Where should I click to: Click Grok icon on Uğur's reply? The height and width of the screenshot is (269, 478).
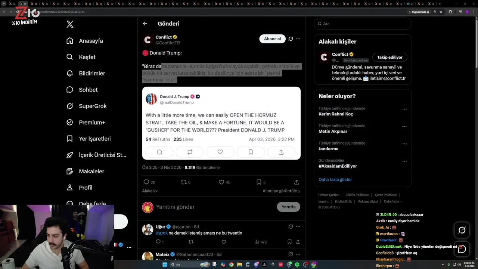click(x=291, y=227)
